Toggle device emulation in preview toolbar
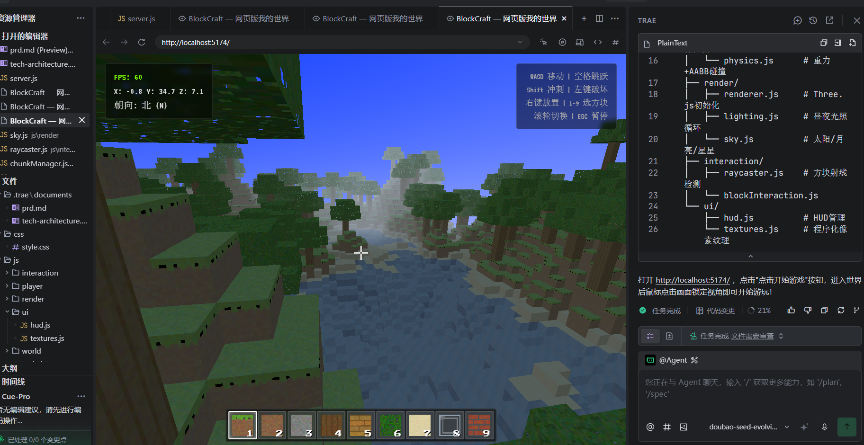Image resolution: width=864 pixels, height=445 pixels. coord(580,42)
